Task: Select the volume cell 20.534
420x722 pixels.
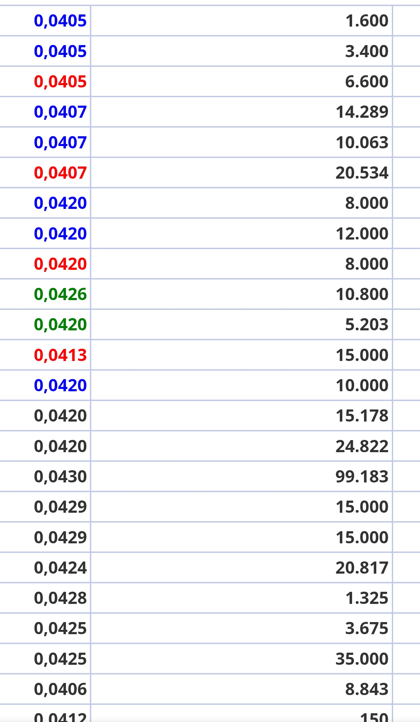Action: coord(362,173)
